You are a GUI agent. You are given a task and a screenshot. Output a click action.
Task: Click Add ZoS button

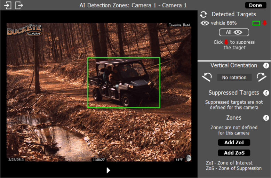[x=234, y=153]
